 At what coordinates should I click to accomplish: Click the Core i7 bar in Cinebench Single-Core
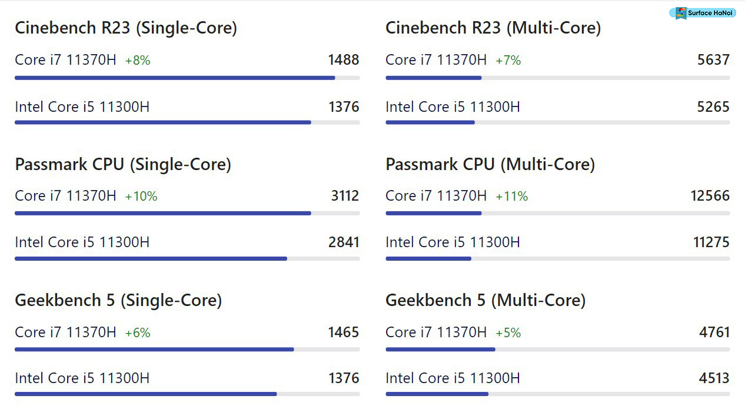(x=174, y=78)
